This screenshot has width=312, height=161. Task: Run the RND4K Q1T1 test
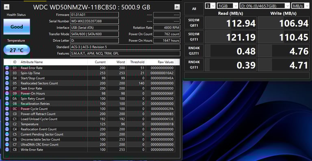(194, 65)
